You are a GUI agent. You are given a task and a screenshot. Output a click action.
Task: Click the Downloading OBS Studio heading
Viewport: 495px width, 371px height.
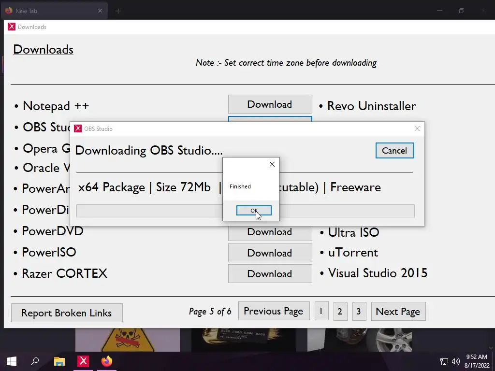(149, 150)
